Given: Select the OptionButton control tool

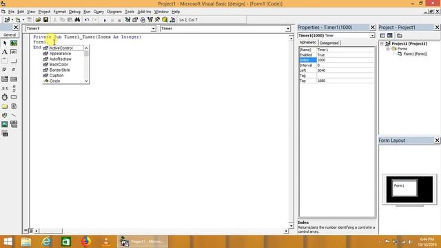Looking at the screenshot, I should (x=14, y=70).
